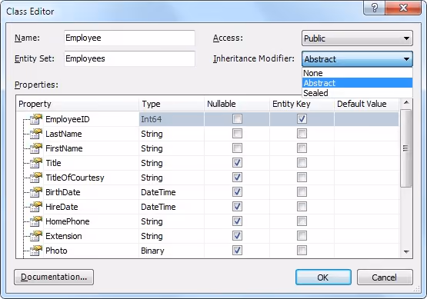Uncheck Nullable for TitleOfCourtesy
Image resolution: width=427 pixels, height=299 pixels.
tap(237, 178)
